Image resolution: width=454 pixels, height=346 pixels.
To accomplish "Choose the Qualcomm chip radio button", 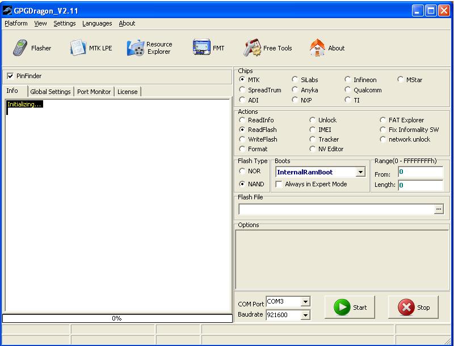I will click(x=348, y=89).
